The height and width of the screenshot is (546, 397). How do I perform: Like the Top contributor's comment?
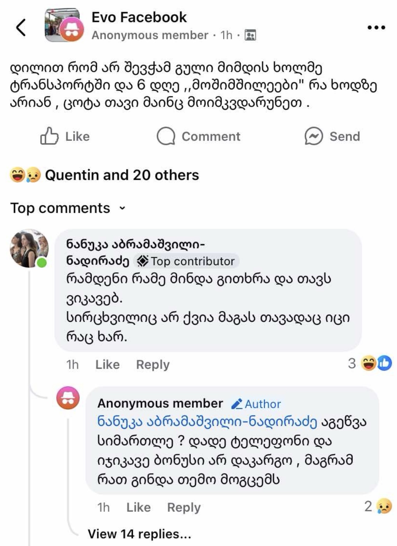(x=107, y=364)
